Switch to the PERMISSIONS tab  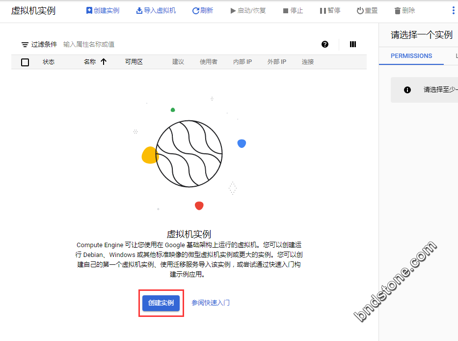coord(411,56)
